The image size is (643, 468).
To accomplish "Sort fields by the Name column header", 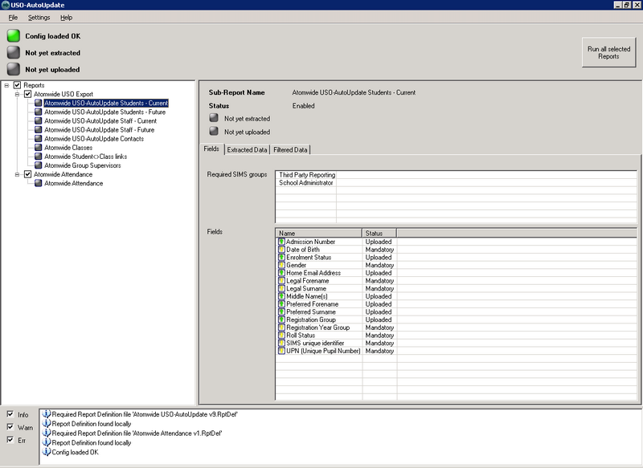I will 318,233.
